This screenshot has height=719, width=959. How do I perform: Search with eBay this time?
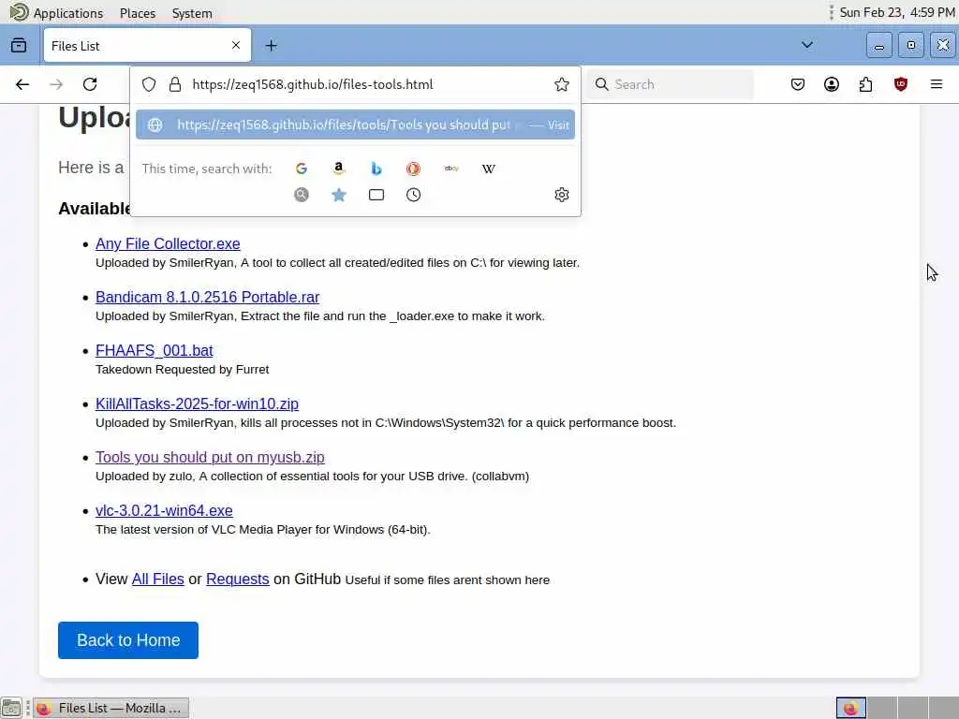(451, 169)
